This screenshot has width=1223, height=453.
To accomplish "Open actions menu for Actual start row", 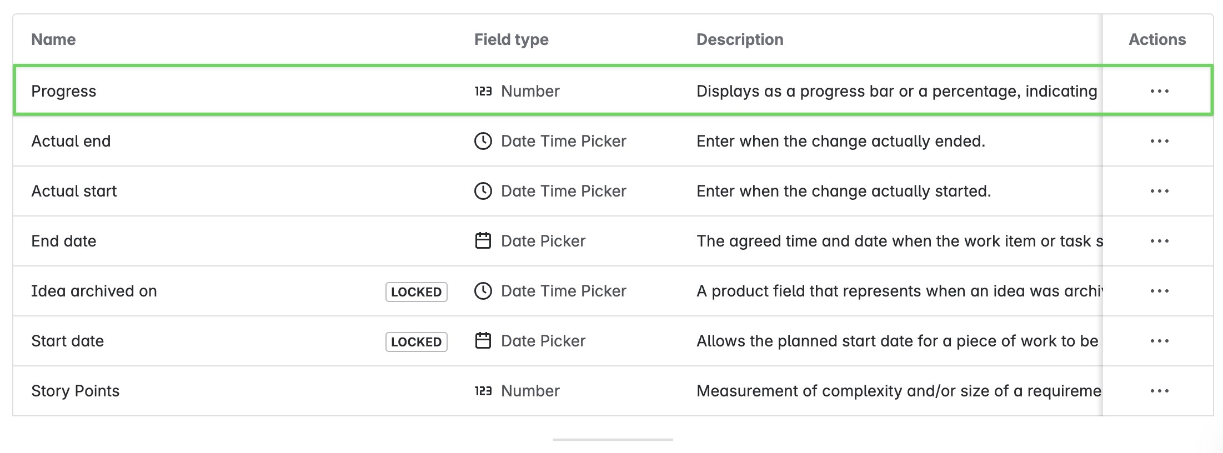I will point(1159,191).
